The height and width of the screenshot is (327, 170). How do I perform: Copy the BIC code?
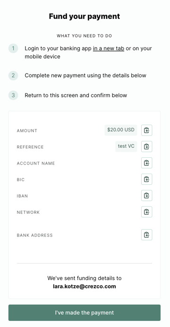click(x=147, y=179)
